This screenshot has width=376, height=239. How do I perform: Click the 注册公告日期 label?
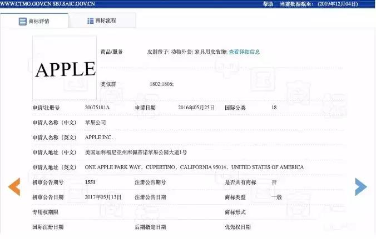click(150, 197)
